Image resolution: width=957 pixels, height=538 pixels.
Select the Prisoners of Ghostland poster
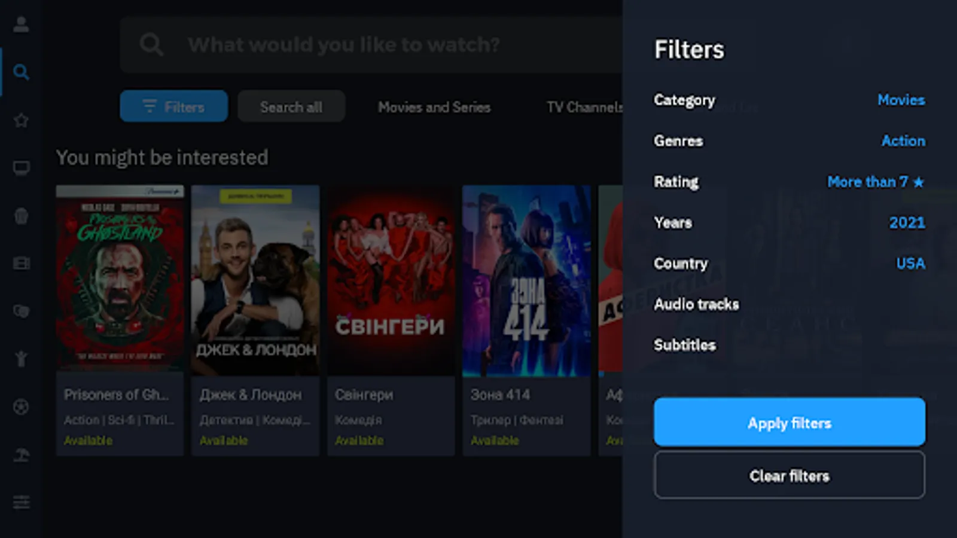coord(120,280)
